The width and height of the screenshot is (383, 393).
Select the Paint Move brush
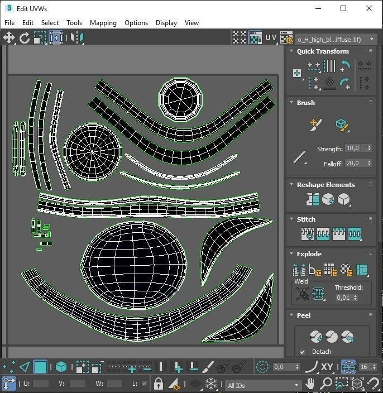tap(315, 124)
